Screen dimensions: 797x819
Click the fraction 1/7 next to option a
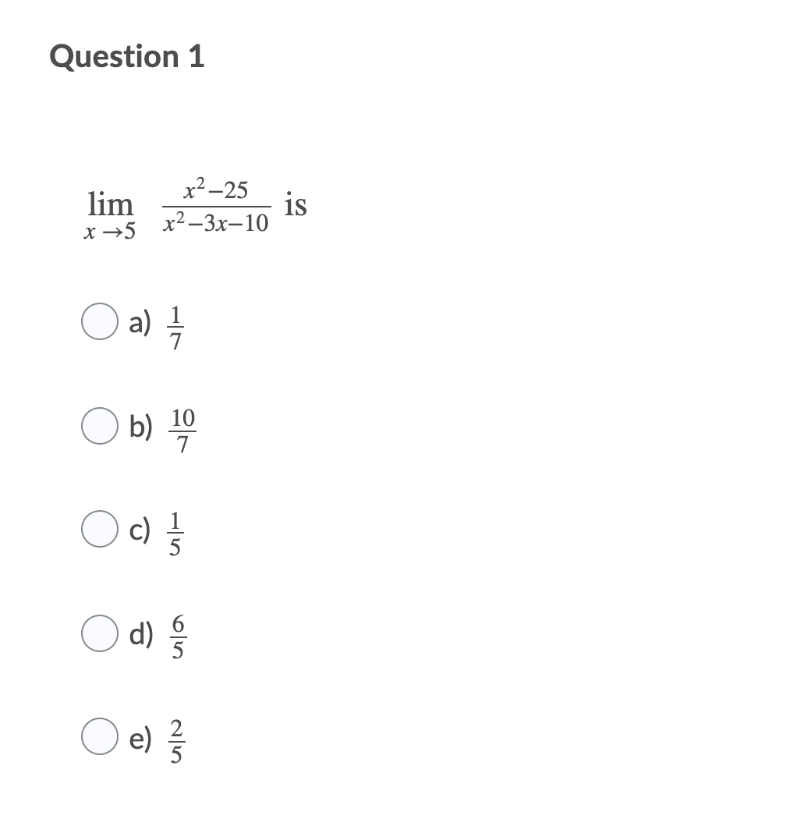click(x=175, y=323)
